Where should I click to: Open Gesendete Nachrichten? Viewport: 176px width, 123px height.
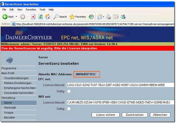coord(19,93)
